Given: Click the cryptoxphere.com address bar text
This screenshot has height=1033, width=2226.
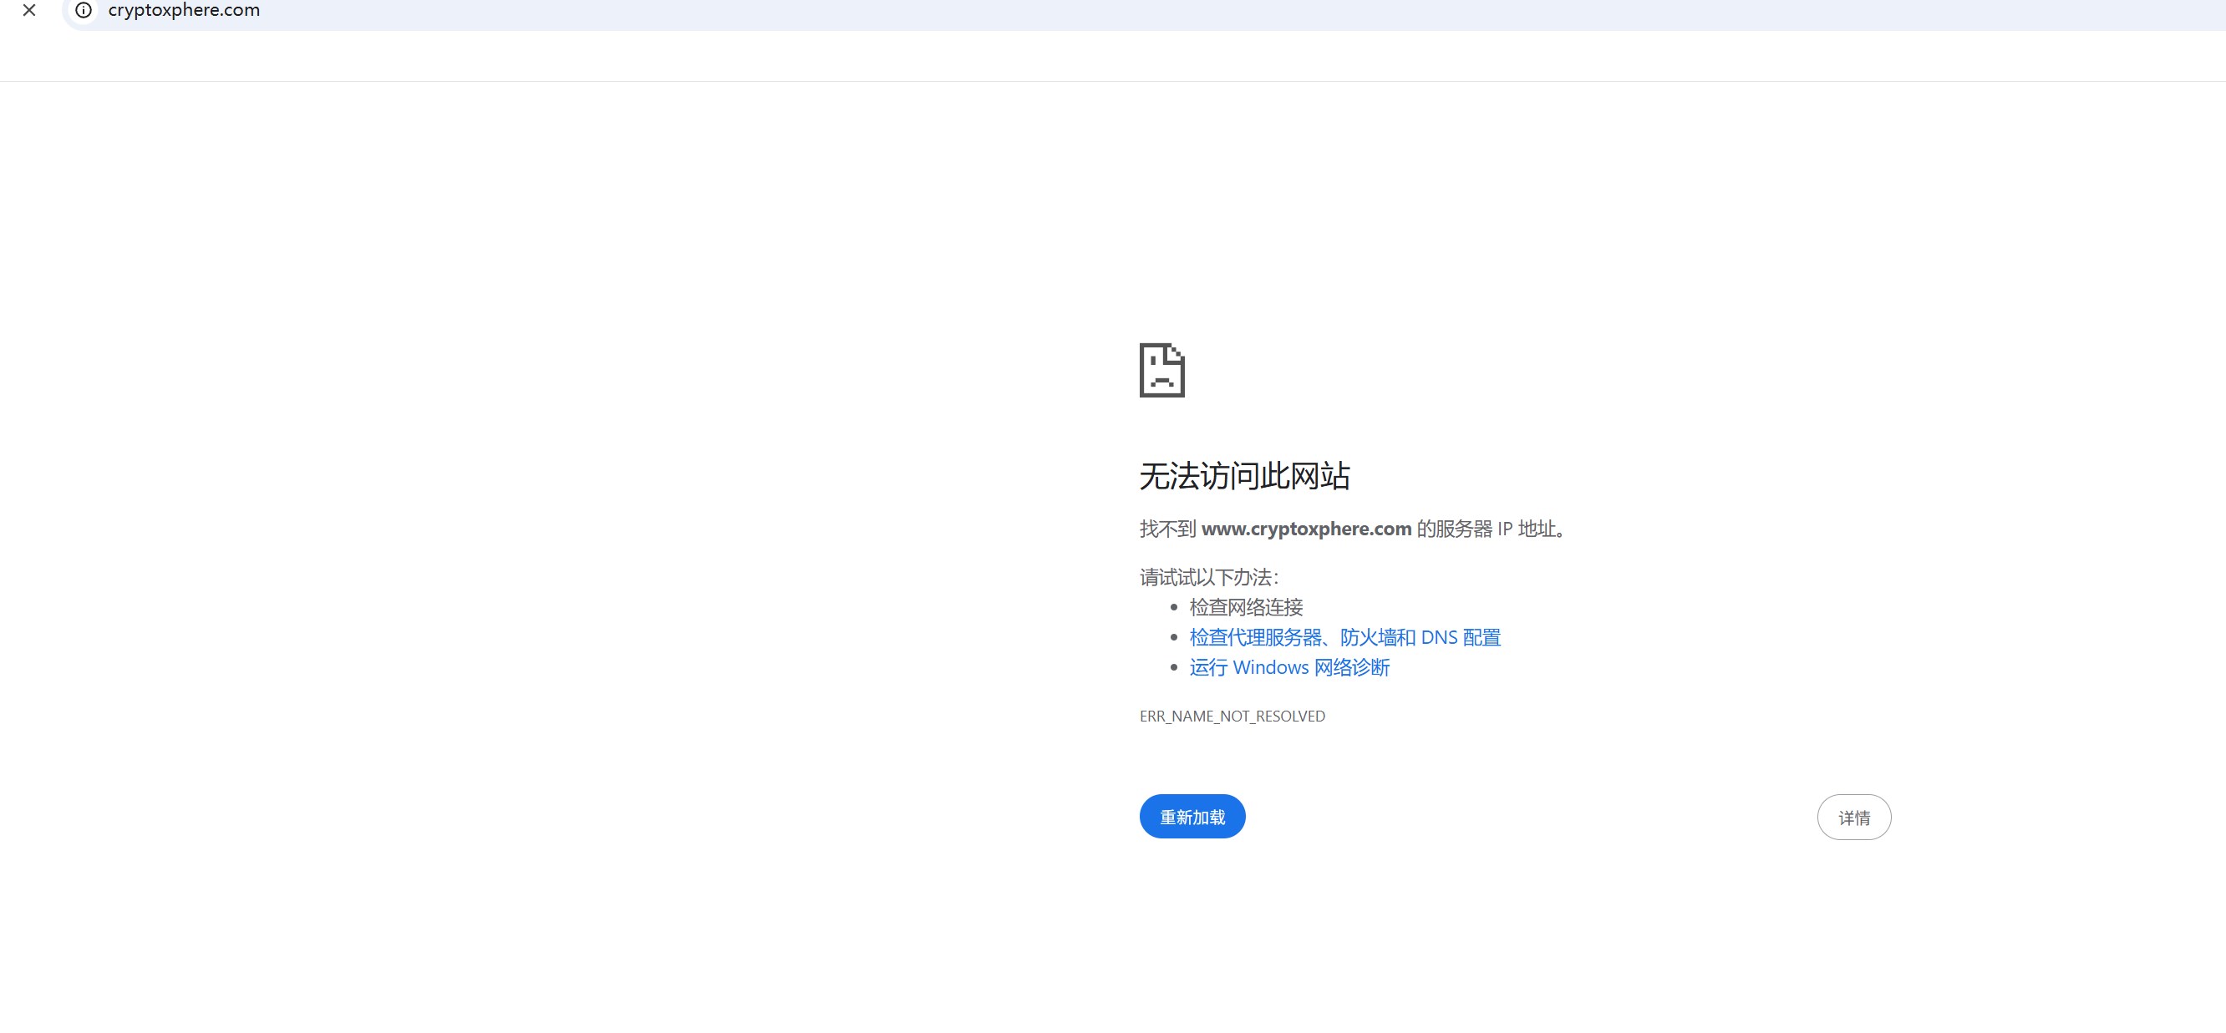Looking at the screenshot, I should click(183, 10).
